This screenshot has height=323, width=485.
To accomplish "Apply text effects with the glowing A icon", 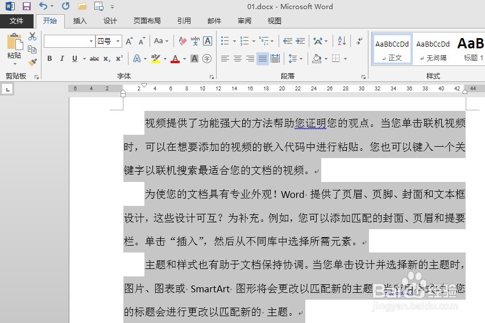I will pos(137,59).
